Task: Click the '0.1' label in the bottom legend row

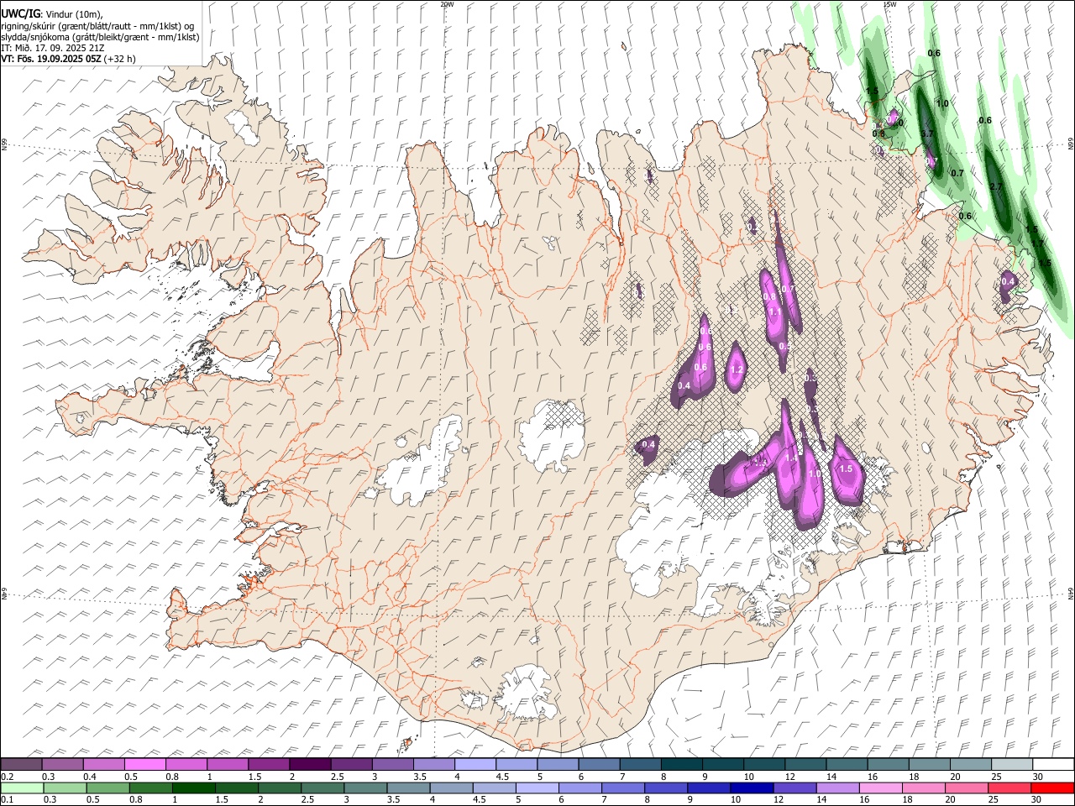Action: 8,799
